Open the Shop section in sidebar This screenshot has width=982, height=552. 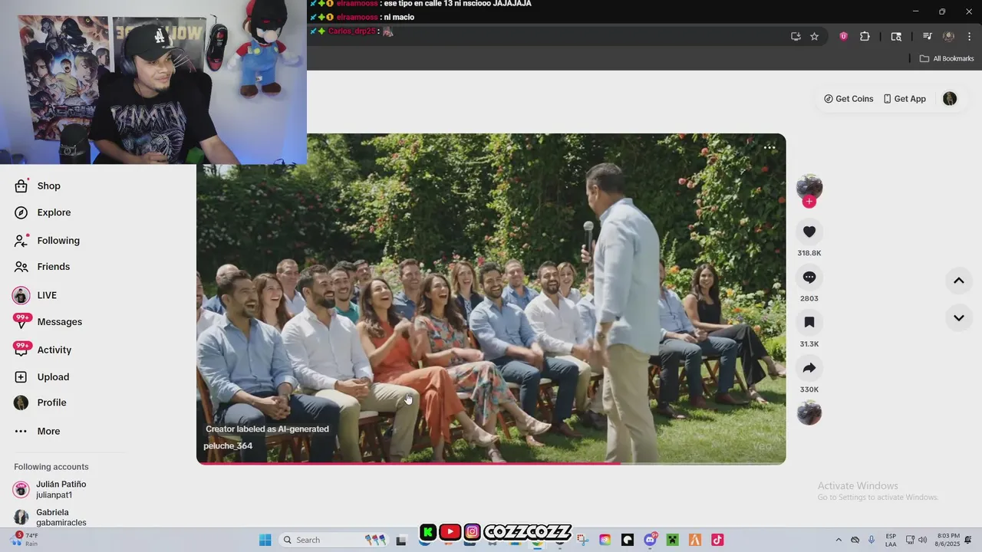point(37,186)
